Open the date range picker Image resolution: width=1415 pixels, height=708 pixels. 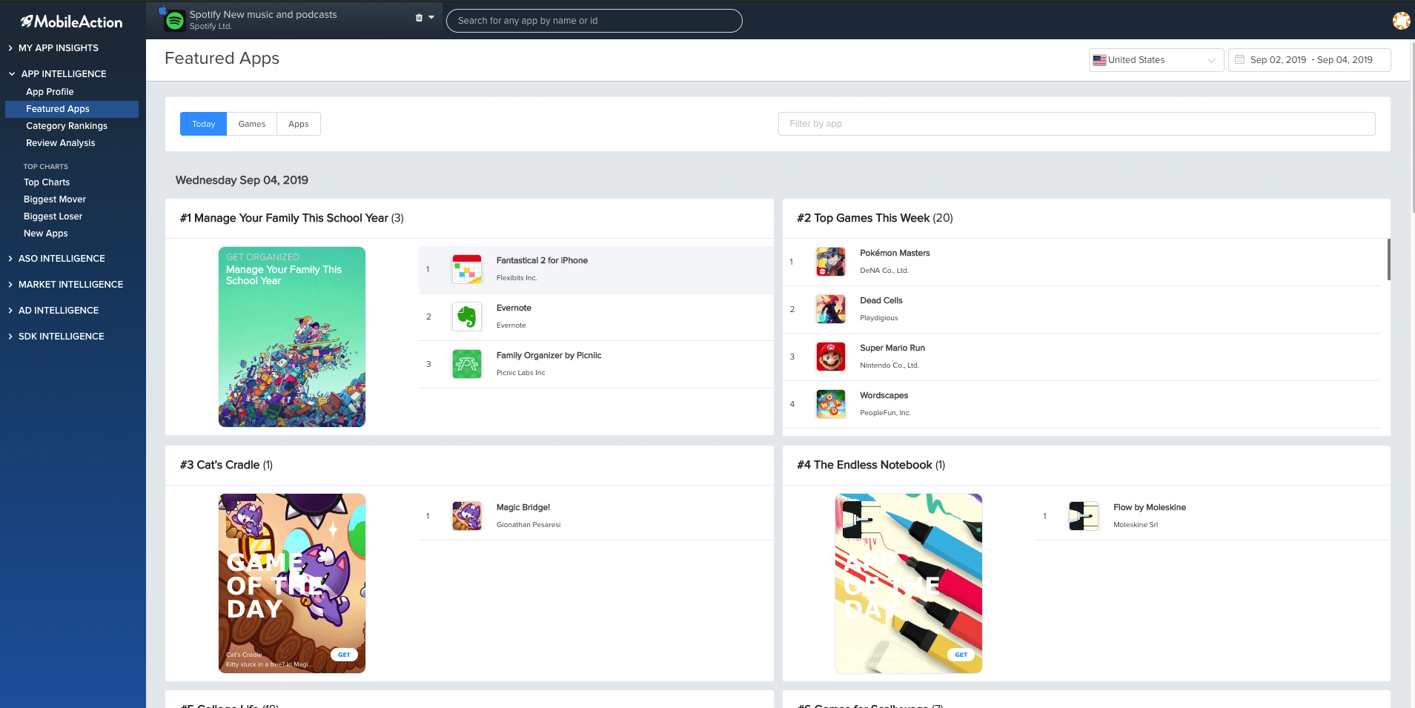point(1309,60)
